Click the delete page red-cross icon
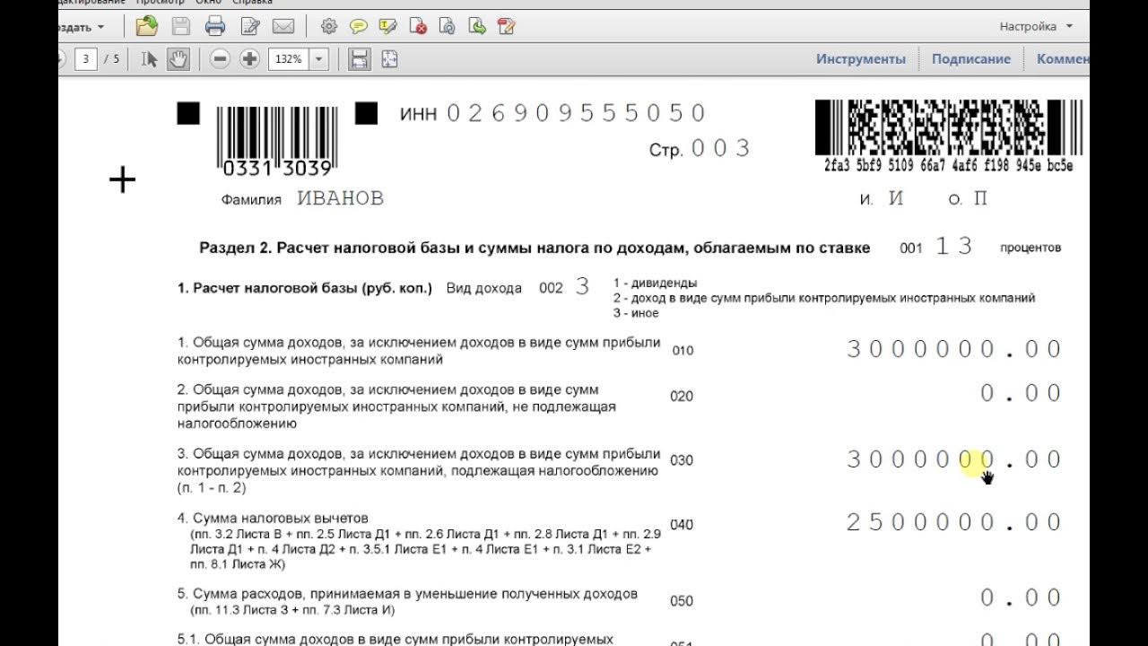Viewport: 1148px width, 646px height. pyautogui.click(x=418, y=26)
